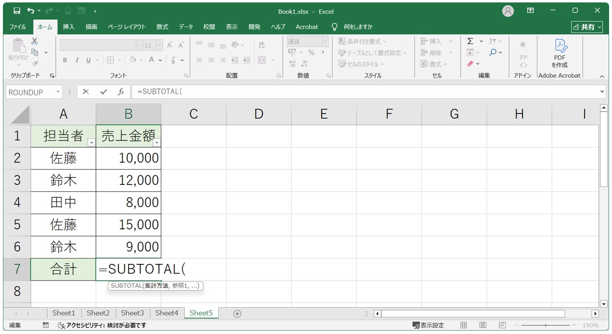Click the eraser Clear icon in the Editing group
This screenshot has width=612, height=334.
470,64
